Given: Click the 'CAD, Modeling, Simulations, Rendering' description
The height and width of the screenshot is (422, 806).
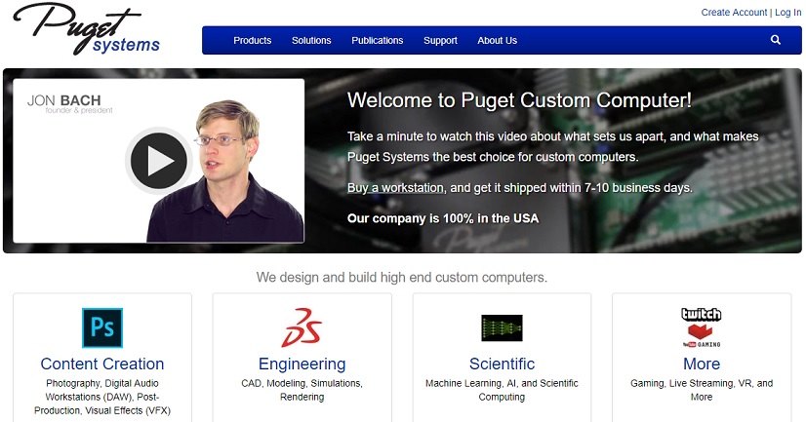Looking at the screenshot, I should coord(302,390).
